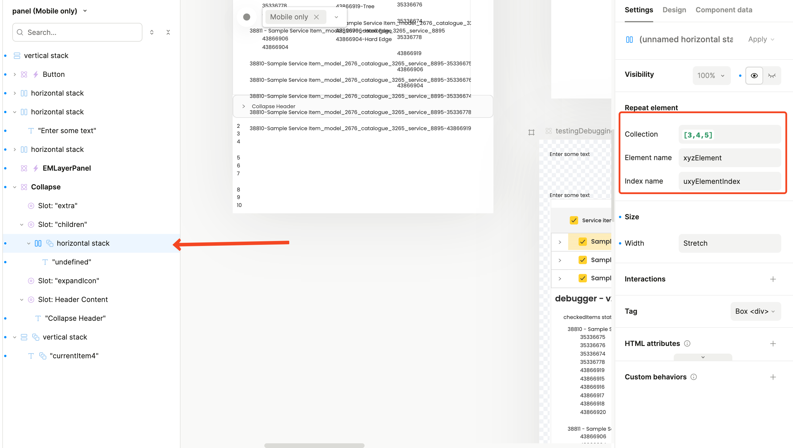Click the frame icon beside testingDebugging
The image size is (793, 448).
[531, 133]
